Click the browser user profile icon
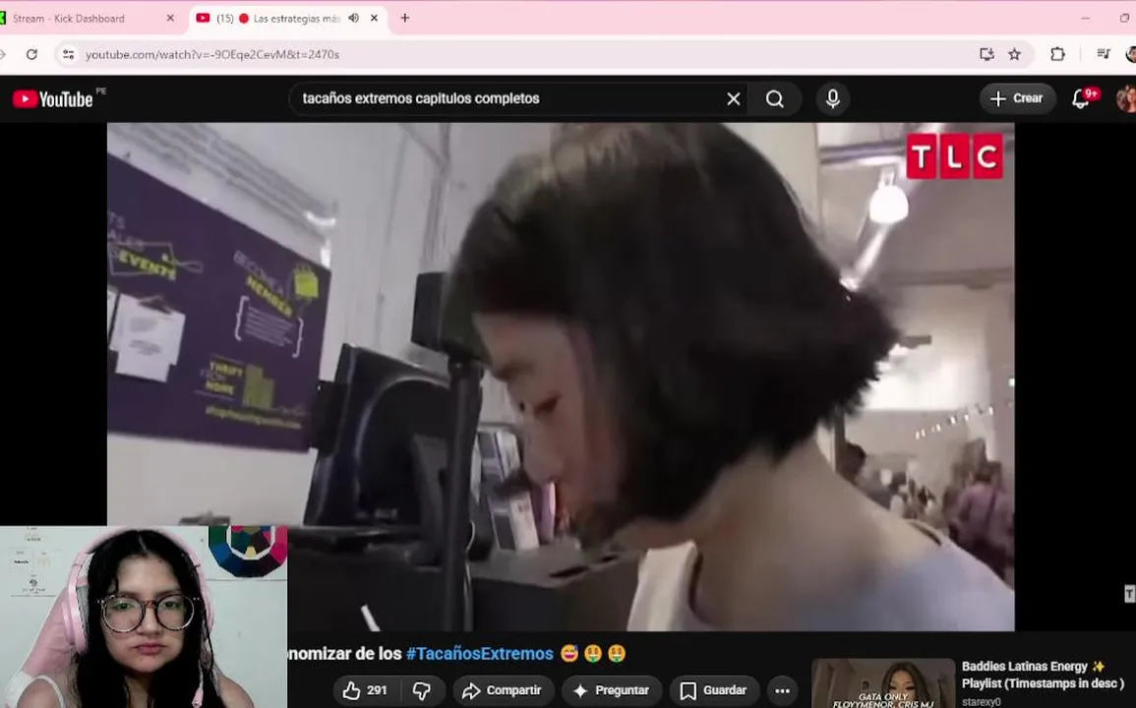This screenshot has height=708, width=1136. pyautogui.click(x=1131, y=54)
